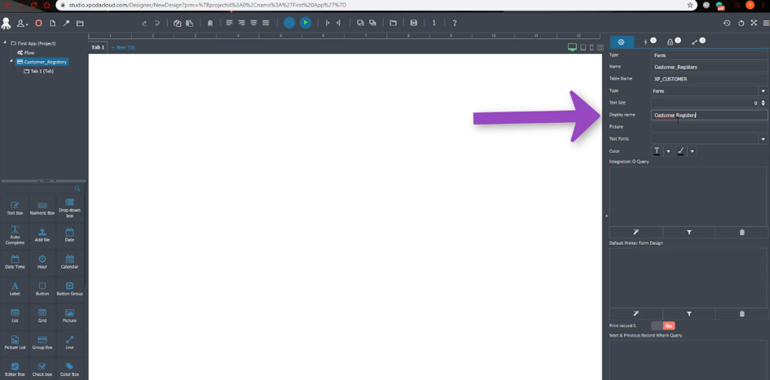The image size is (770, 380).
Task: Collapse the Customer_Registery tree node
Action: coord(11,61)
